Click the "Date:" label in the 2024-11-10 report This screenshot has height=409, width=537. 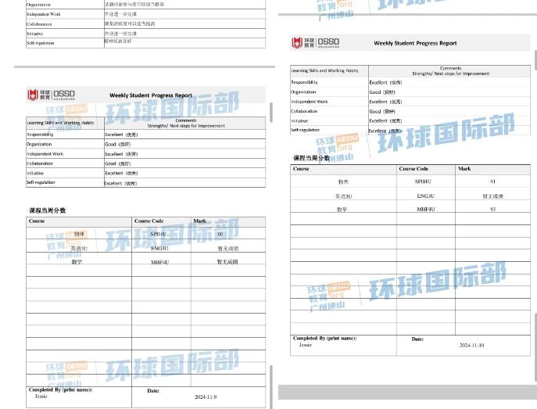click(x=417, y=339)
